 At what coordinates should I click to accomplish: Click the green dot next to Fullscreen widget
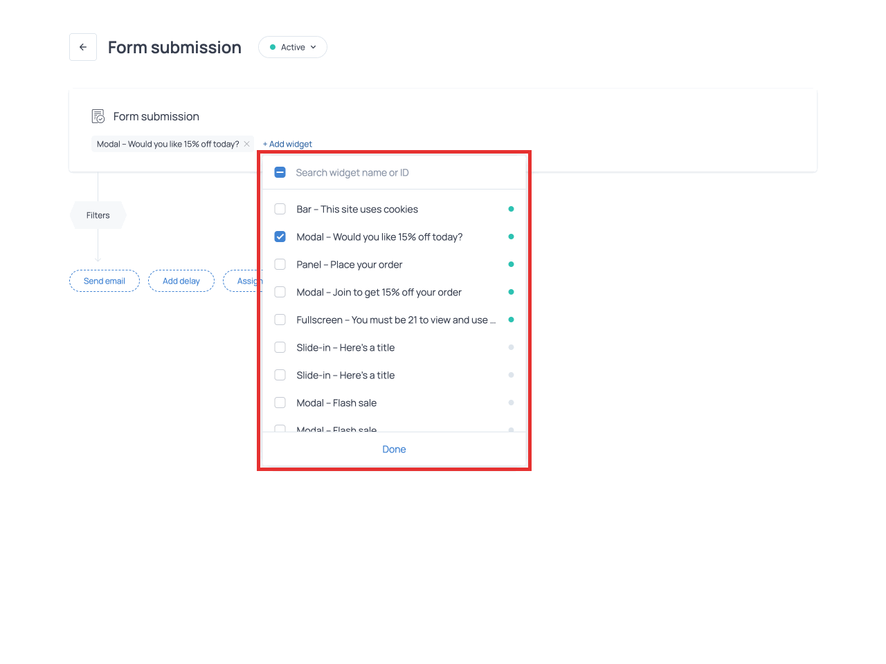(x=511, y=319)
